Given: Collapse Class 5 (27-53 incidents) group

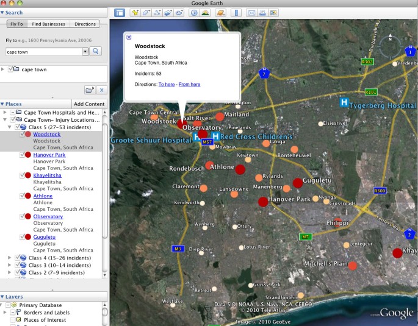Looking at the screenshot, I should tap(10, 127).
